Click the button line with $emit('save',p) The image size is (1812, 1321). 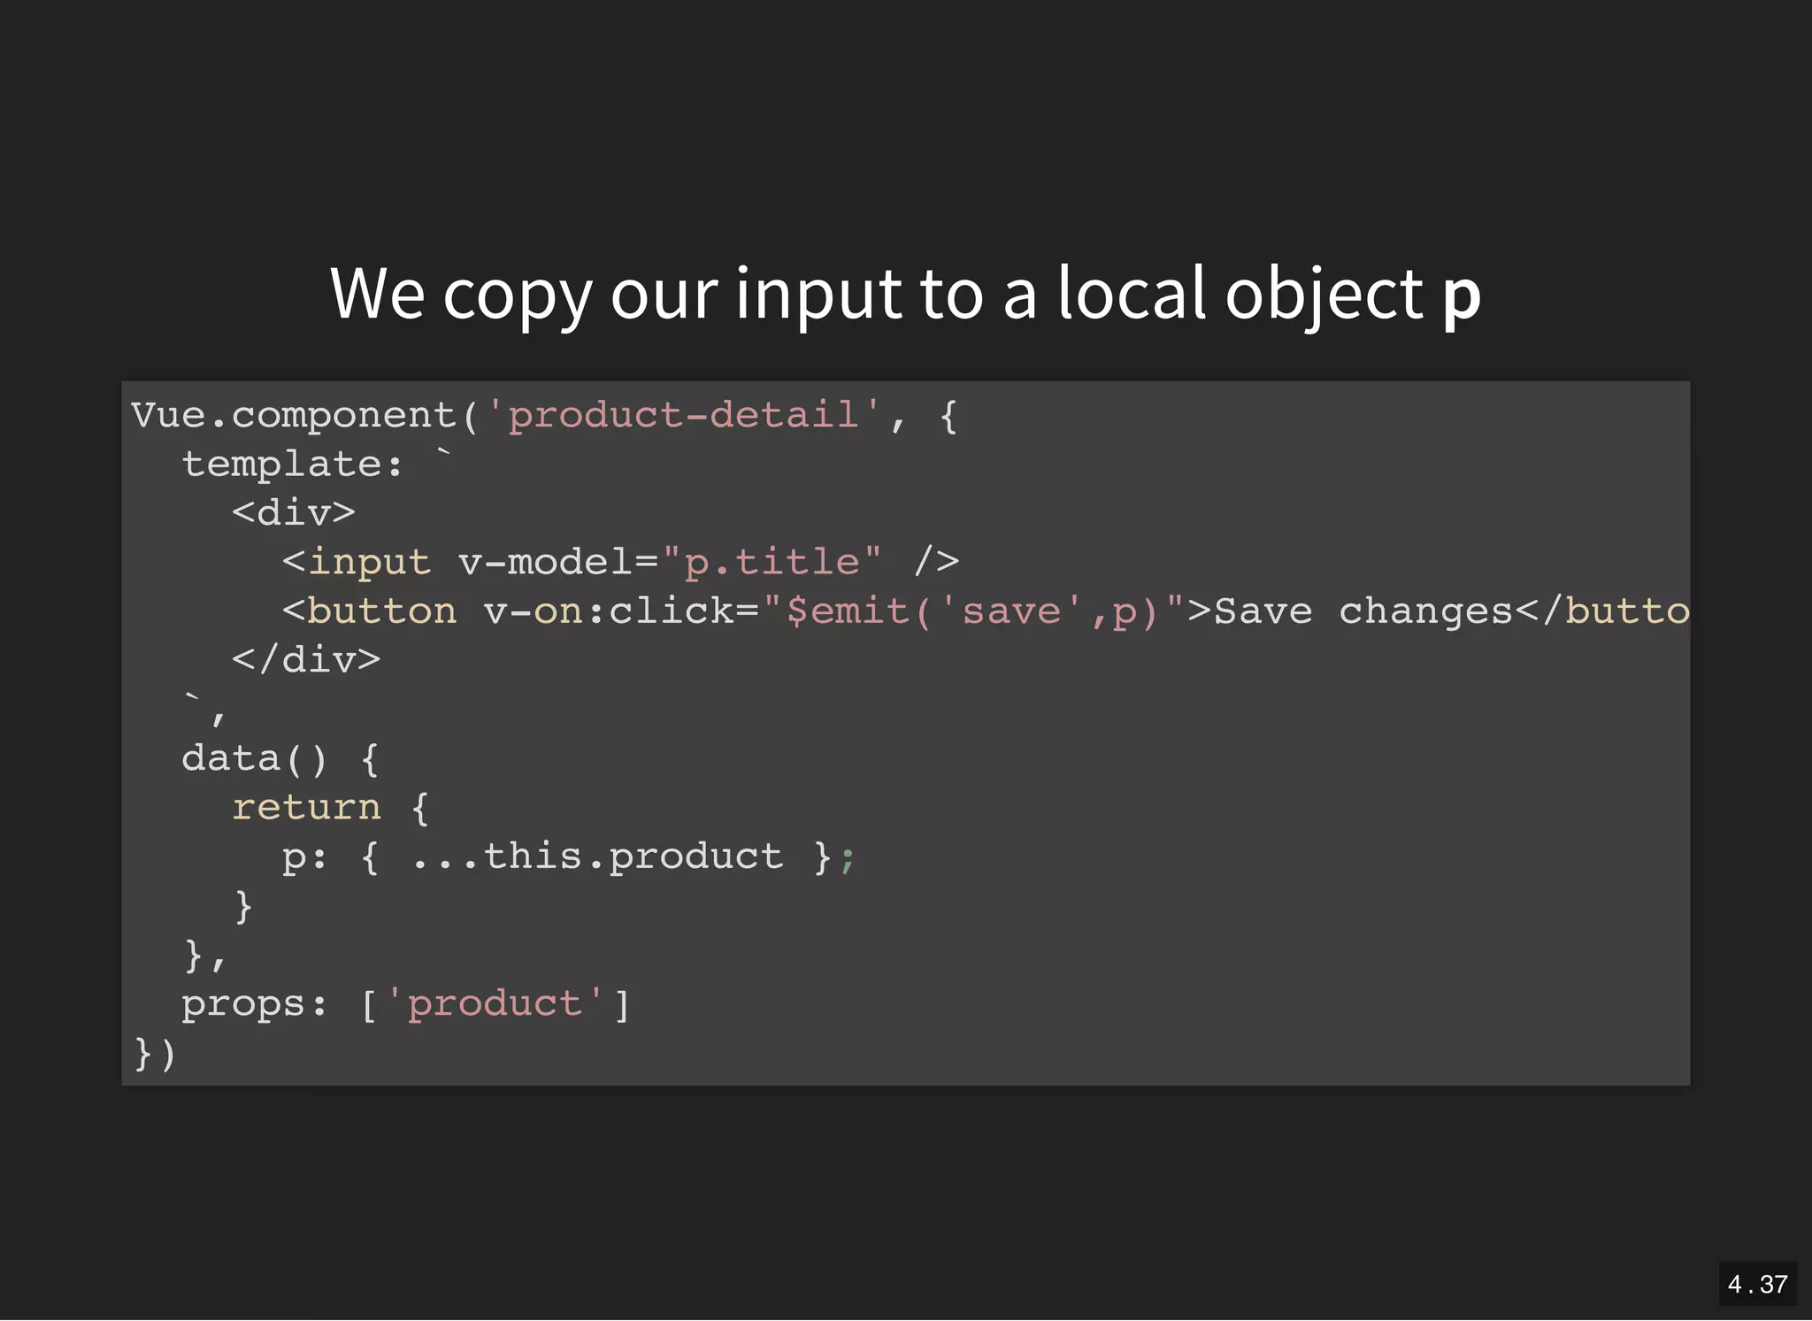tap(986, 611)
